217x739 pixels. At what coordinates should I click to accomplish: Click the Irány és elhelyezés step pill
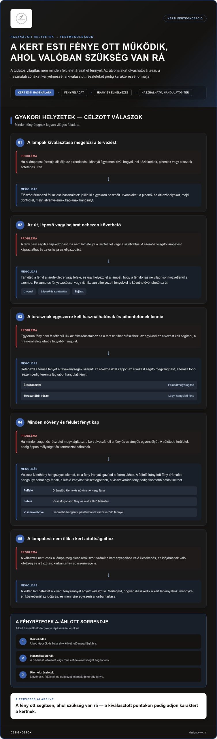113,93
